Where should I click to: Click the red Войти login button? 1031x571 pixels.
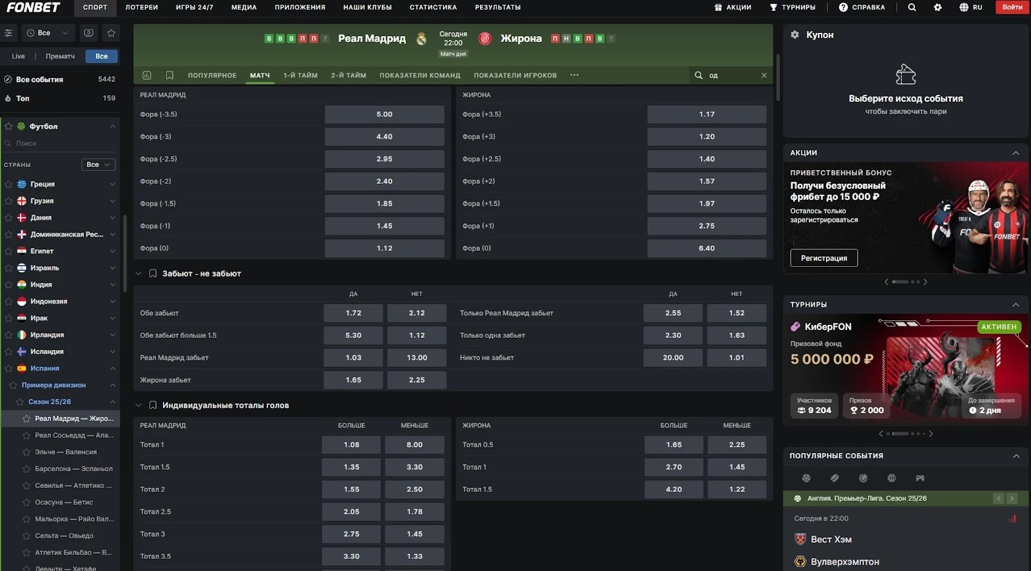[x=1012, y=8]
